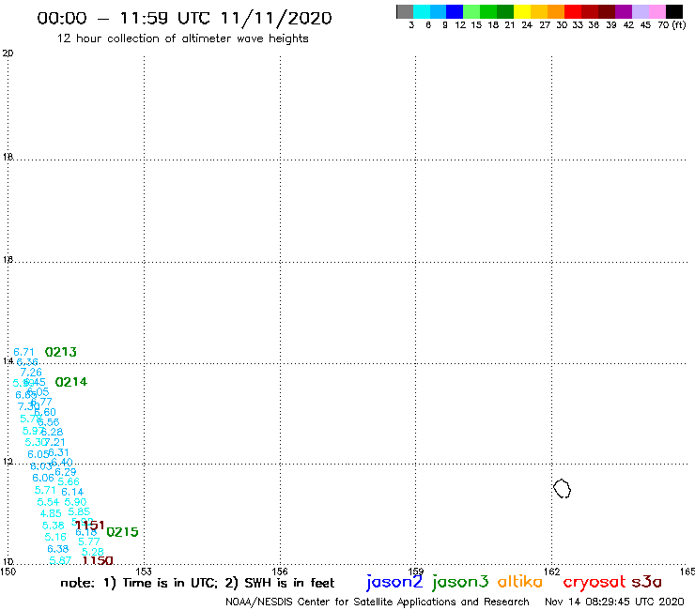Click the wave height value 5.28
Screen dimensions: 695x610
[x=93, y=552]
